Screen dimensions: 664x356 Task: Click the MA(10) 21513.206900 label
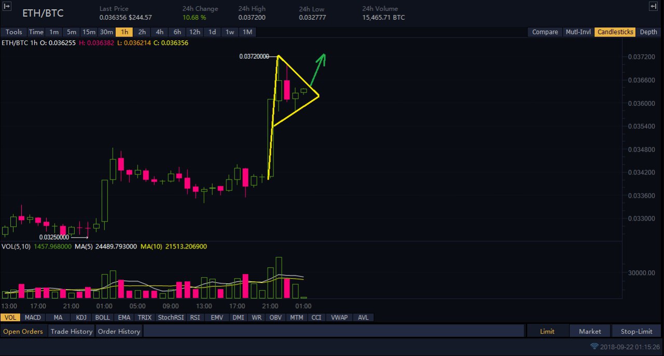click(174, 247)
